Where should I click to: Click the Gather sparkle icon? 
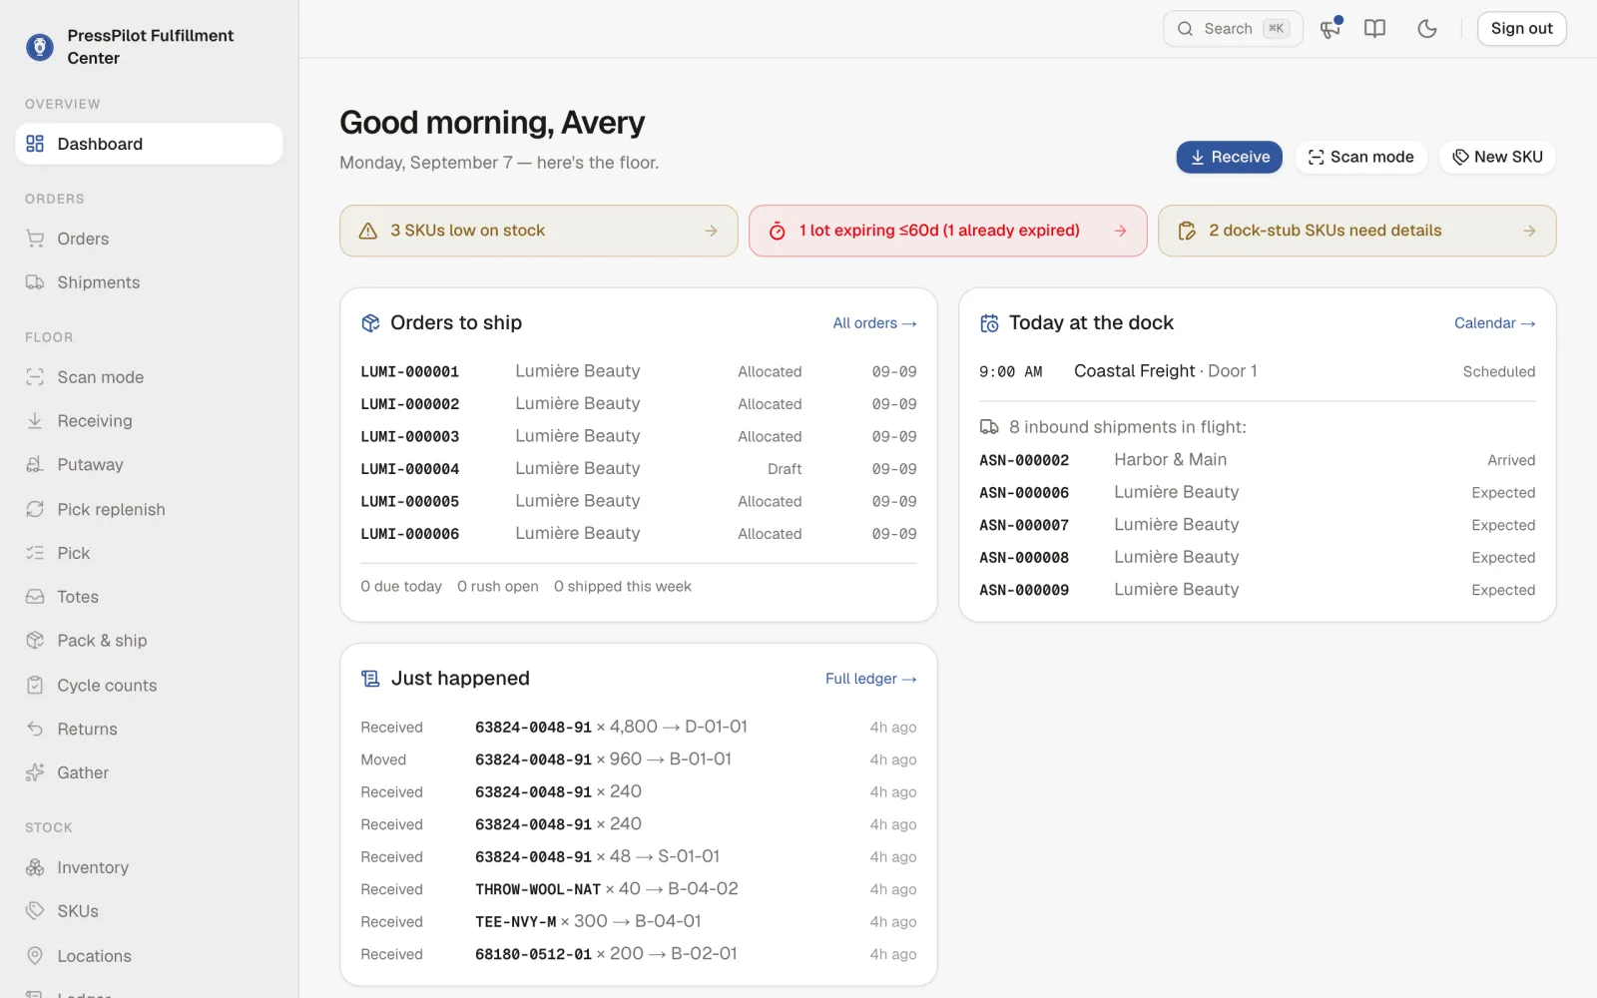pyautogui.click(x=35, y=773)
